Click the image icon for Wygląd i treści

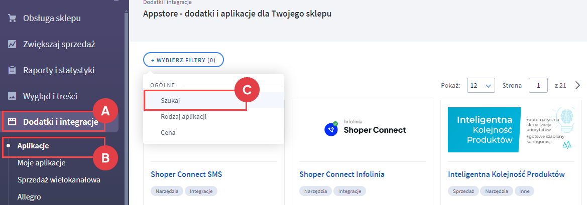(12, 96)
